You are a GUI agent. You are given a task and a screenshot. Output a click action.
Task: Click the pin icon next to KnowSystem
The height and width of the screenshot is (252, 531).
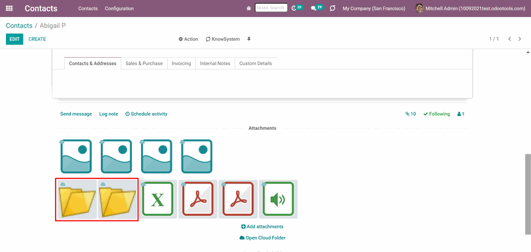[x=249, y=39]
